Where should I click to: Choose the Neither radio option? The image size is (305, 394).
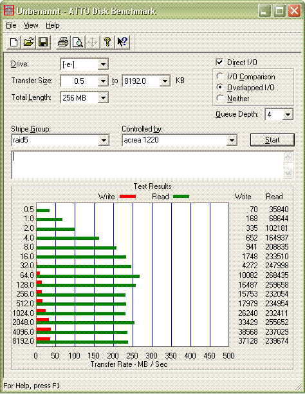pos(219,98)
